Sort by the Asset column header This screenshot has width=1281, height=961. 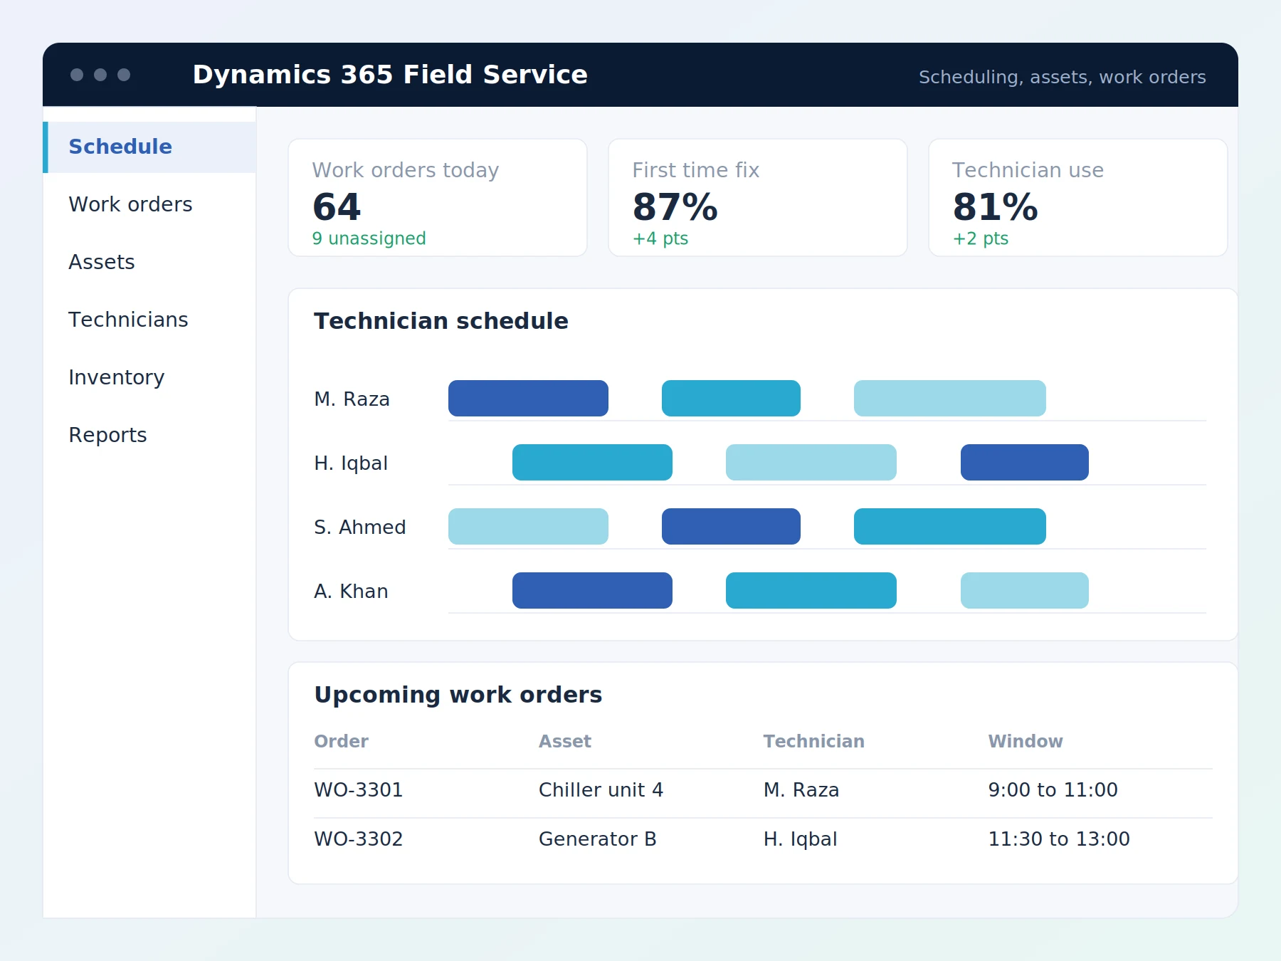565,741
